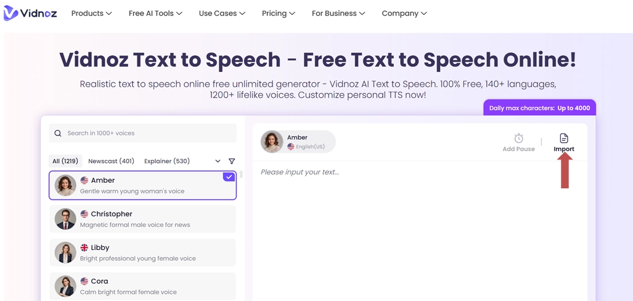The image size is (633, 301).
Task: Click the Add Pause clock icon
Action: coord(518,138)
